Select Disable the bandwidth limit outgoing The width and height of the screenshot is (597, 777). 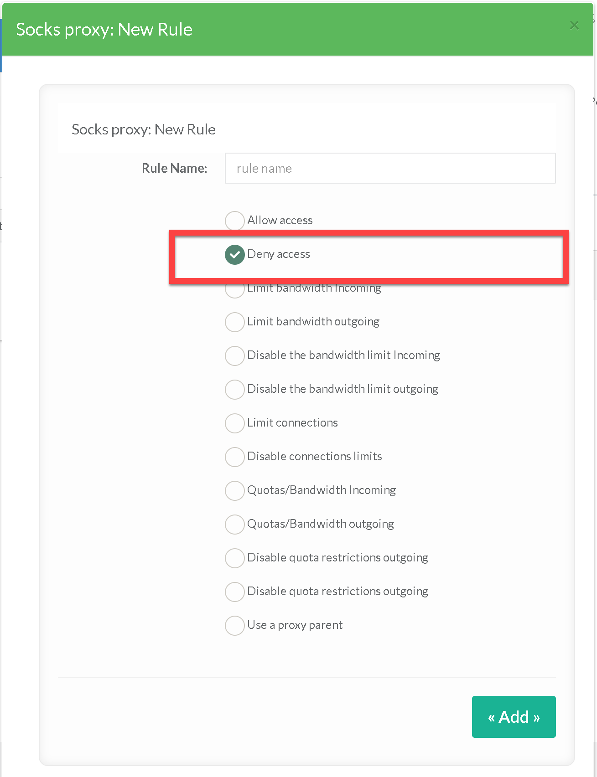(234, 389)
